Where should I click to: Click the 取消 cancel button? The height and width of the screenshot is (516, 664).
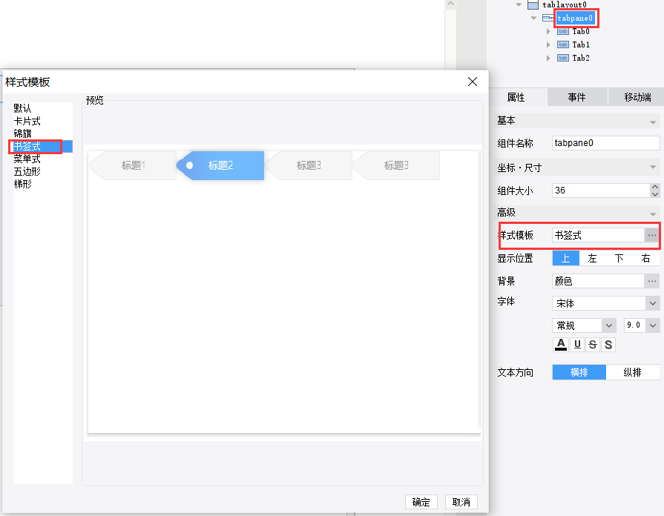click(x=461, y=502)
